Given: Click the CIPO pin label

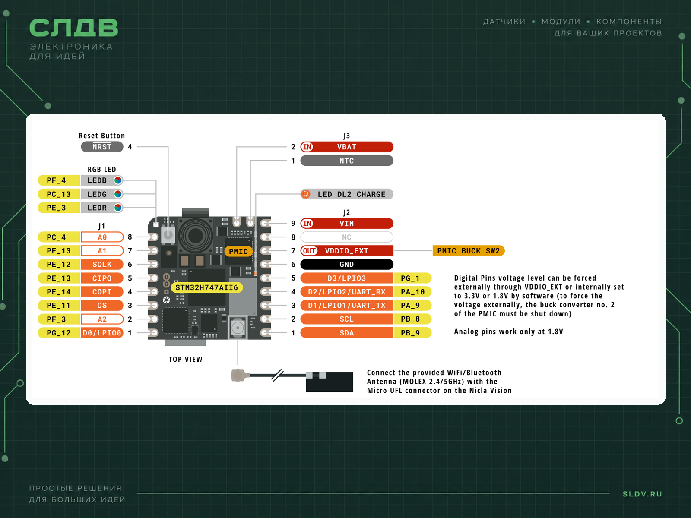Looking at the screenshot, I should 102,278.
